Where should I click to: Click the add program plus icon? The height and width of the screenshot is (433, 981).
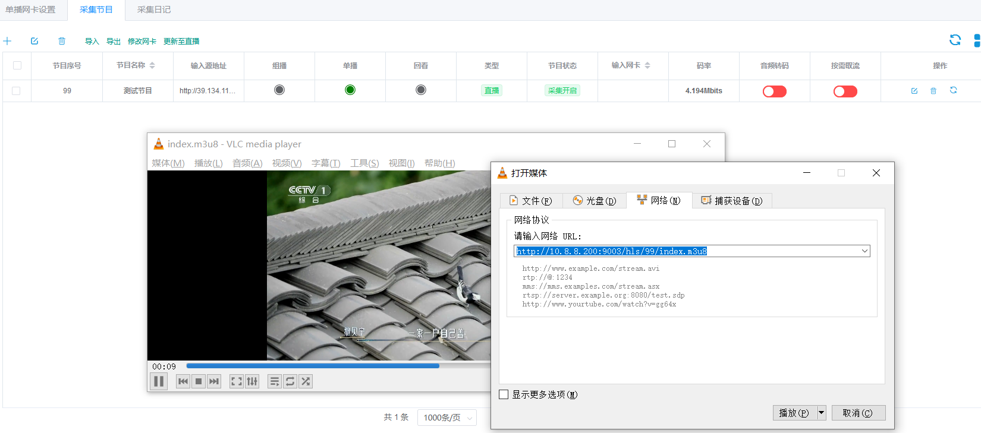[7, 41]
